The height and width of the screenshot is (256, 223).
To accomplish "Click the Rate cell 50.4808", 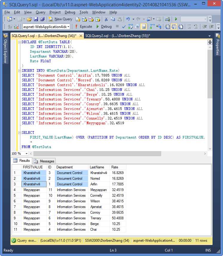I will (x=118, y=218).
